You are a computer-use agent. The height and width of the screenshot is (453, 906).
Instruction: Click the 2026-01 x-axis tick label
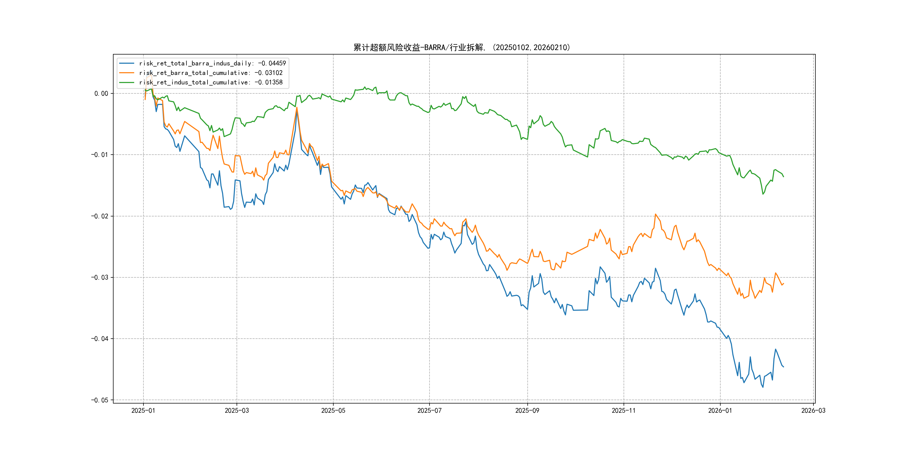pyautogui.click(x=720, y=410)
